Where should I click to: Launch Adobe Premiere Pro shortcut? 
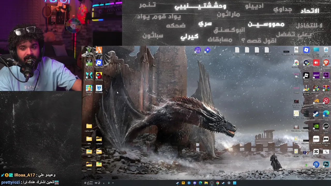(326, 76)
